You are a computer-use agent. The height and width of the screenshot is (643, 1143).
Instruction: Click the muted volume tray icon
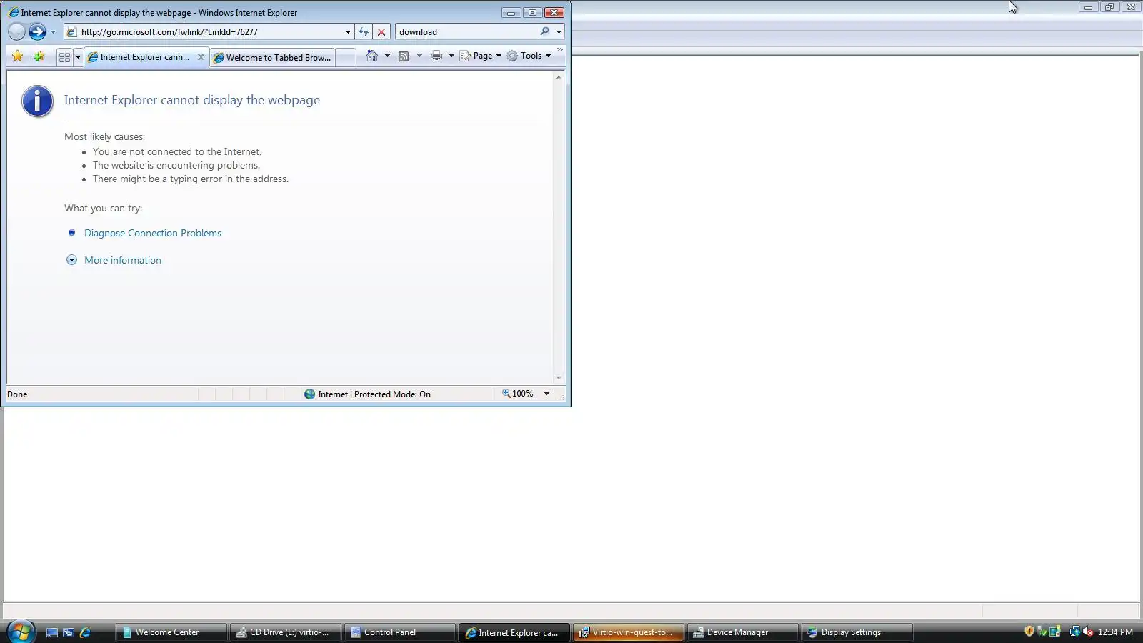click(1088, 632)
